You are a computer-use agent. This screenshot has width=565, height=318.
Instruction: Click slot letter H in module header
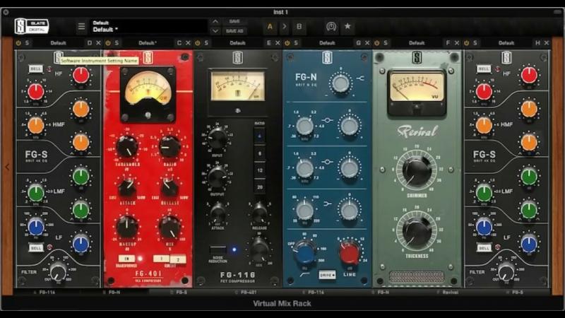[x=537, y=43]
